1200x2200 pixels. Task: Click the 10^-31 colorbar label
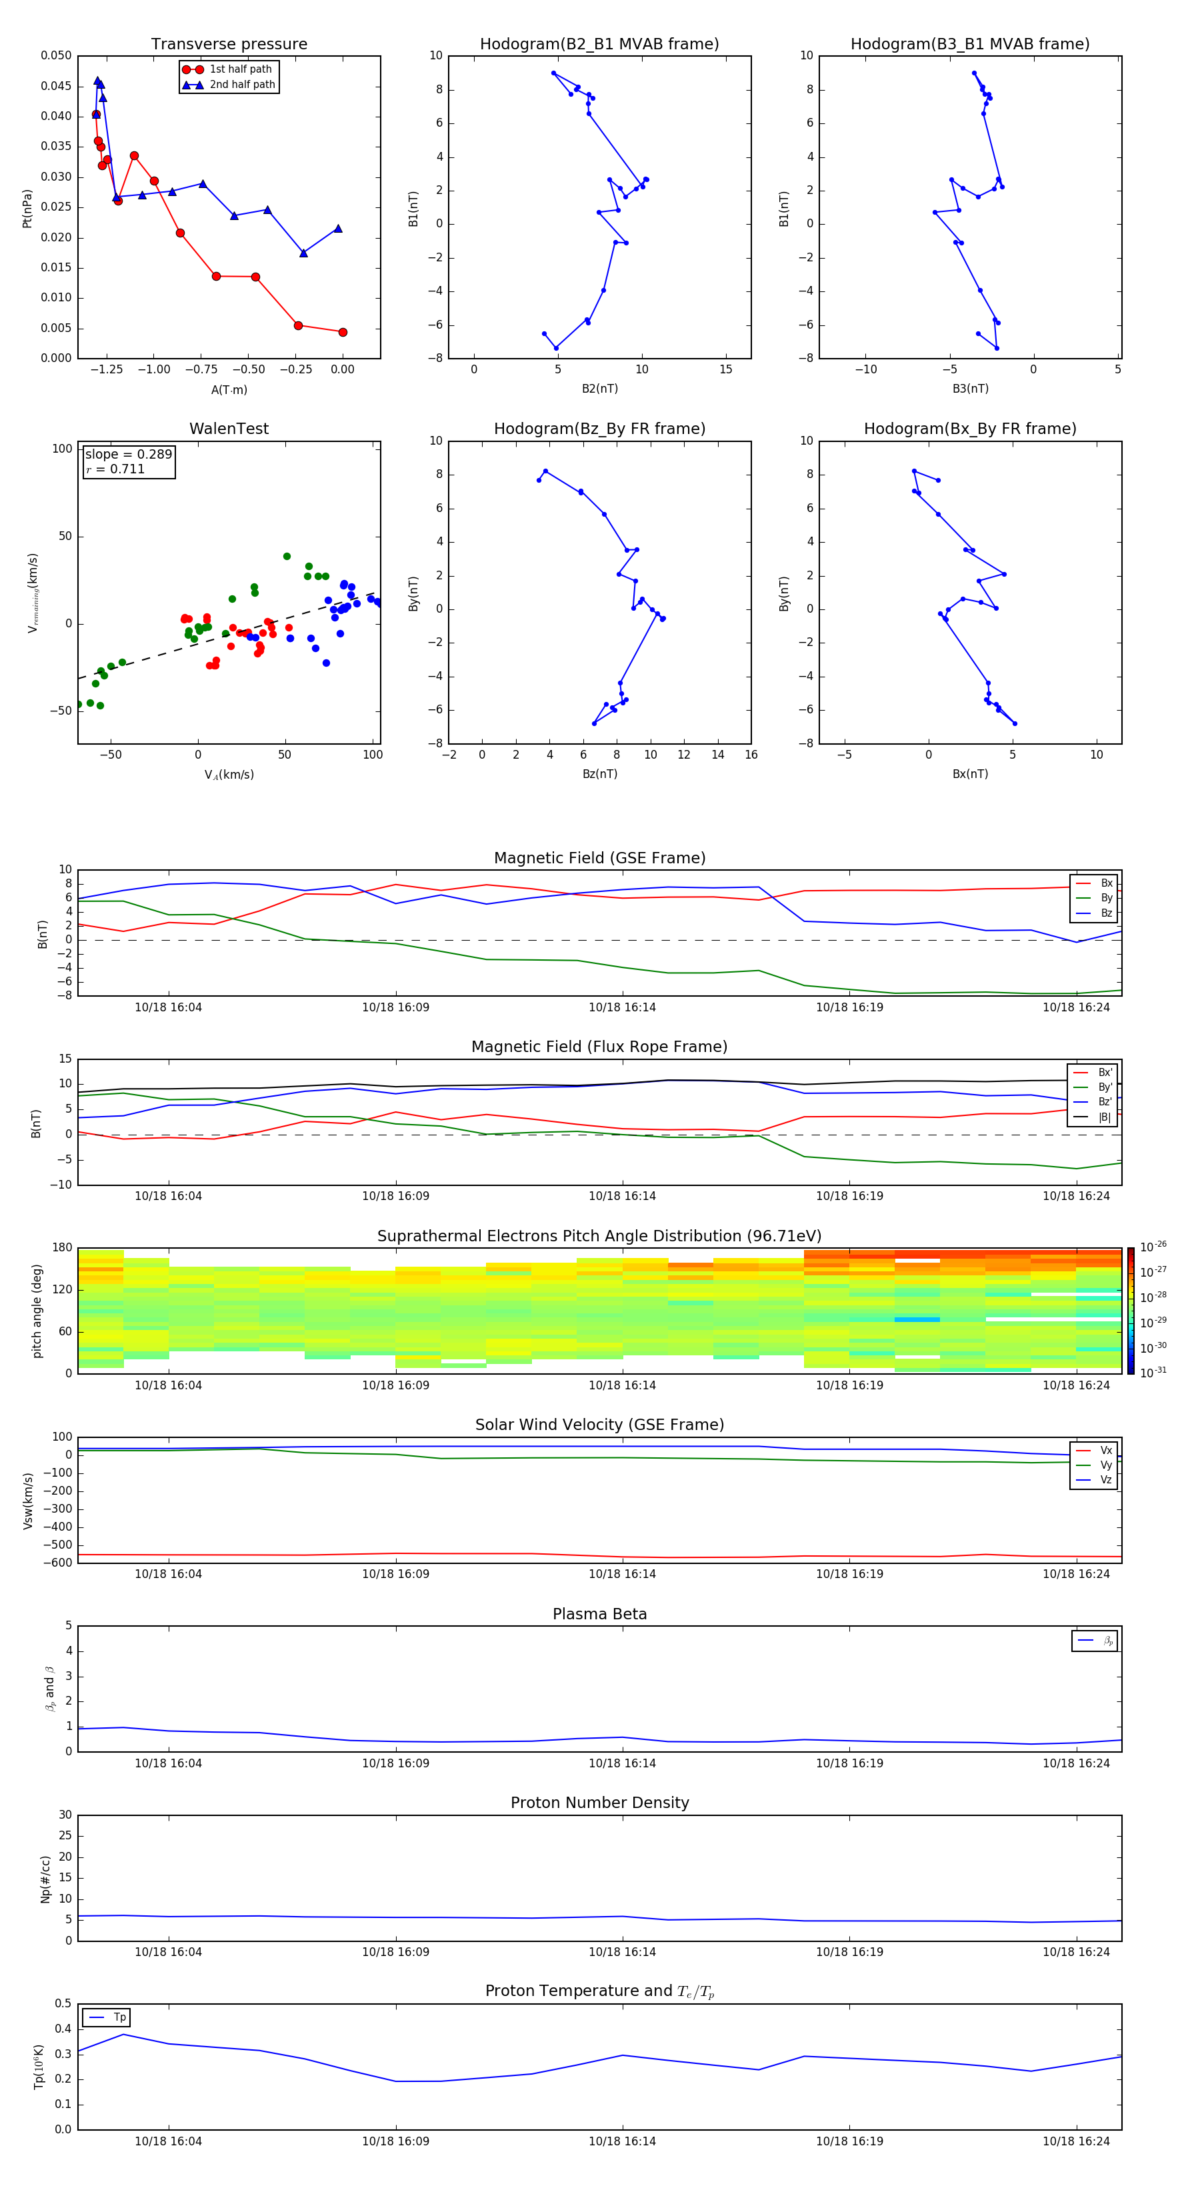[x=1154, y=1373]
